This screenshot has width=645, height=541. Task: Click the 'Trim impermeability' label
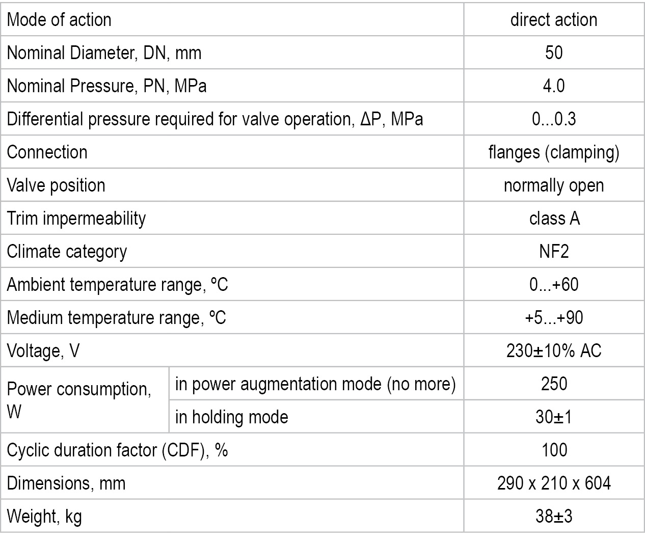(76, 218)
